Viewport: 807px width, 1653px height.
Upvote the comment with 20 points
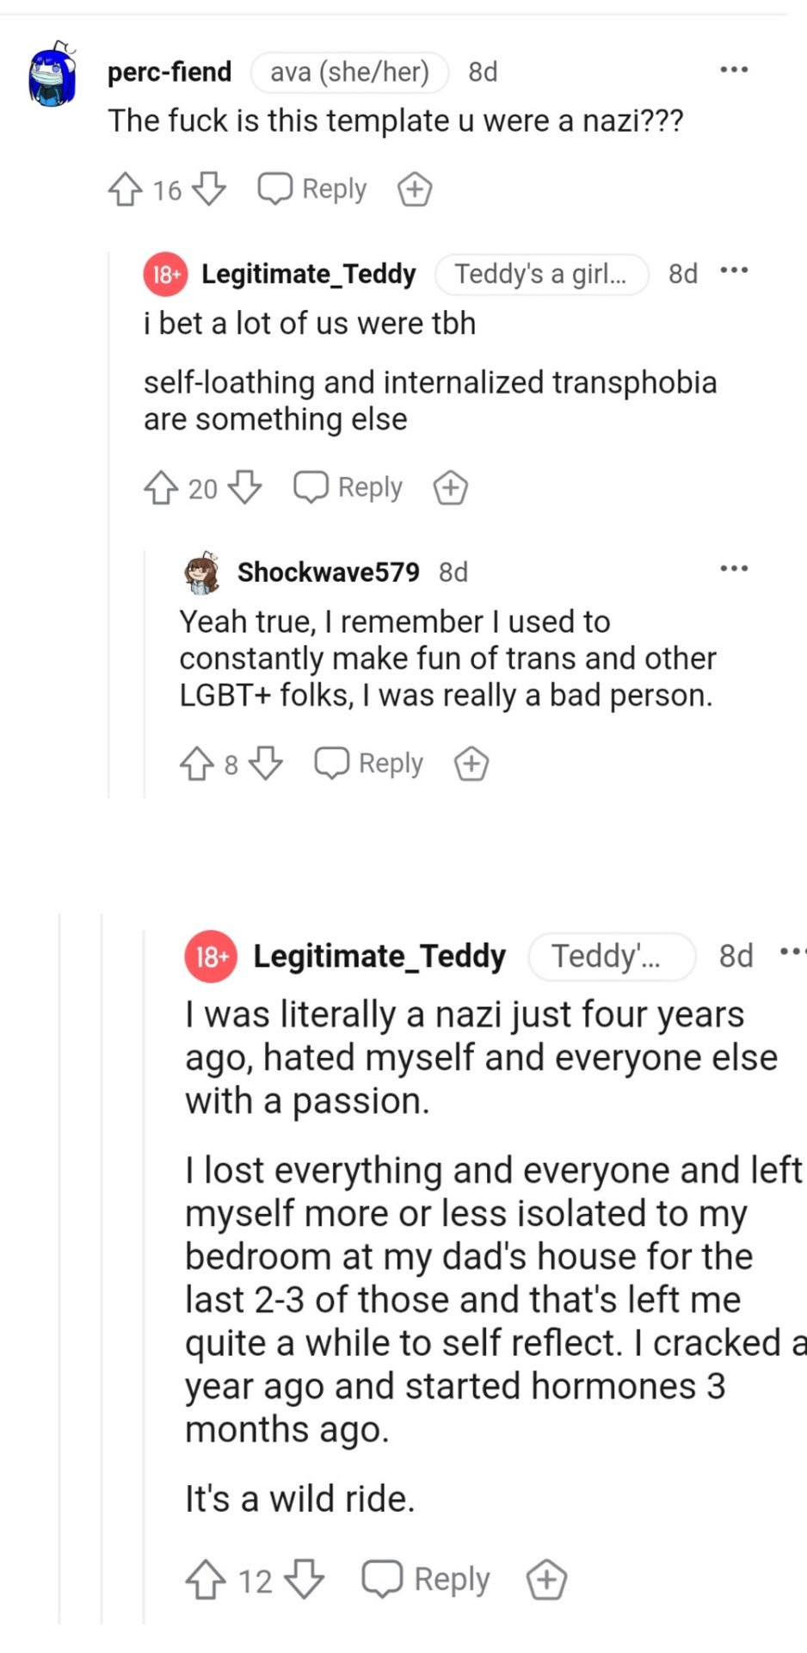(161, 488)
